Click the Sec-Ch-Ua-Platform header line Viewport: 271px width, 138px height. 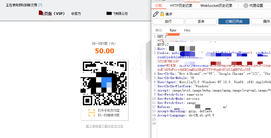[x=184, y=86]
